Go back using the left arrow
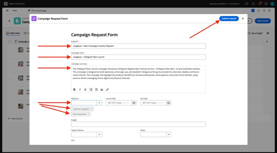The image size is (277, 153). (x=9, y=21)
